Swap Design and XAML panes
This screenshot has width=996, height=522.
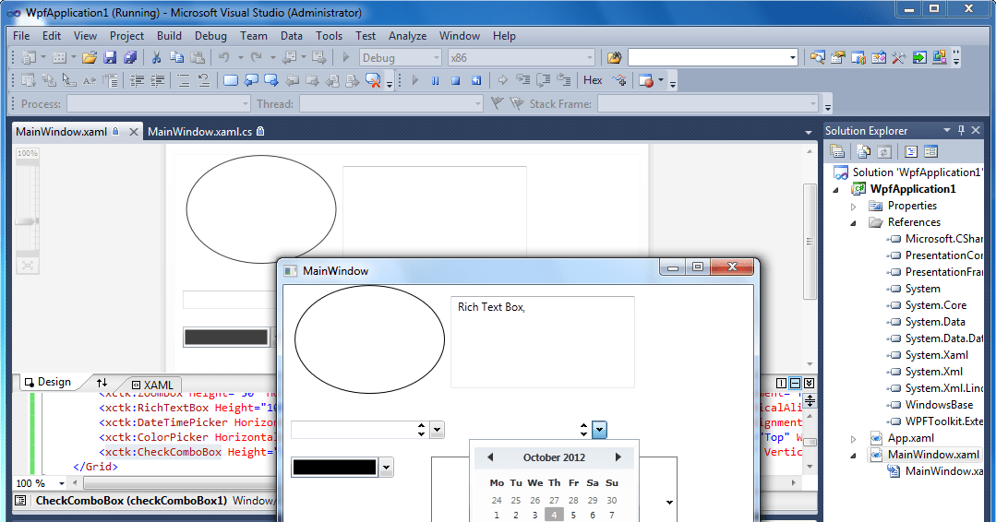tap(102, 383)
